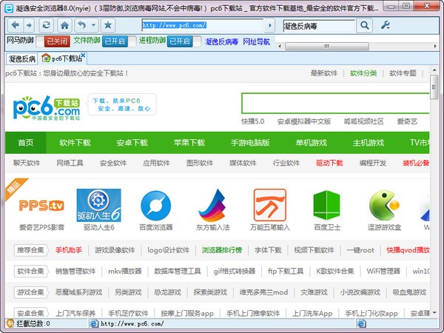Open the 浏览器排行榜 green link
444x333 pixels.
pyautogui.click(x=222, y=250)
